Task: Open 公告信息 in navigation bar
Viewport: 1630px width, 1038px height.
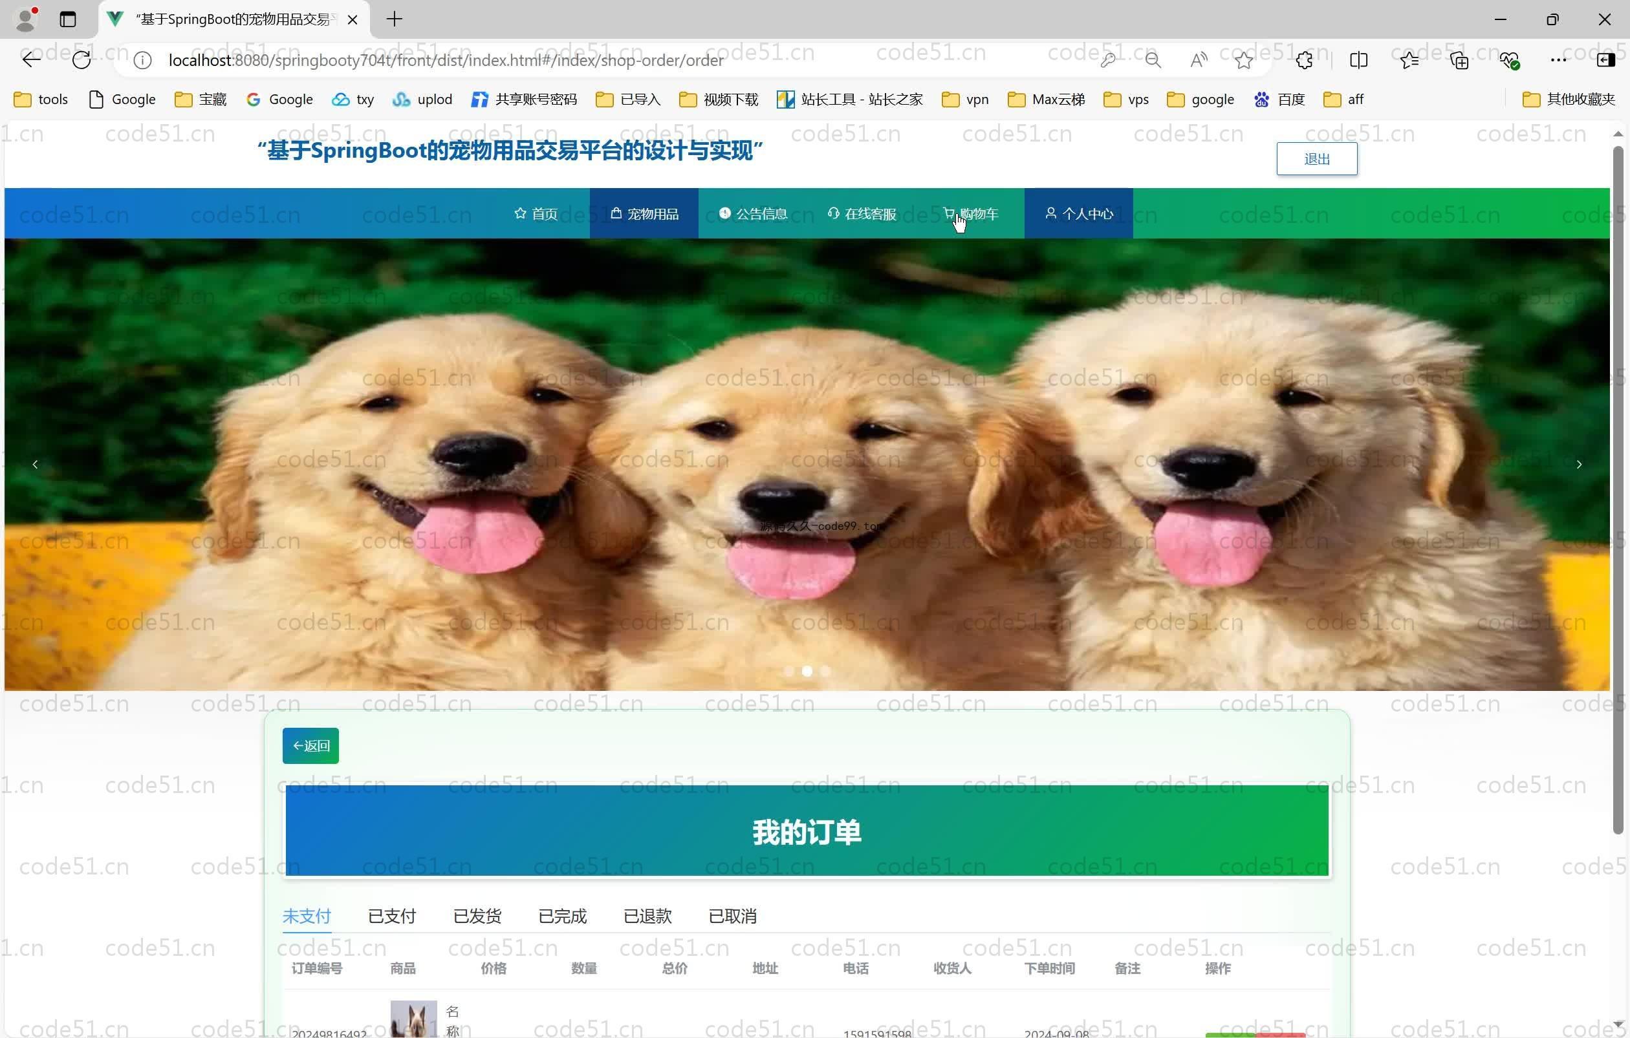Action: point(753,214)
